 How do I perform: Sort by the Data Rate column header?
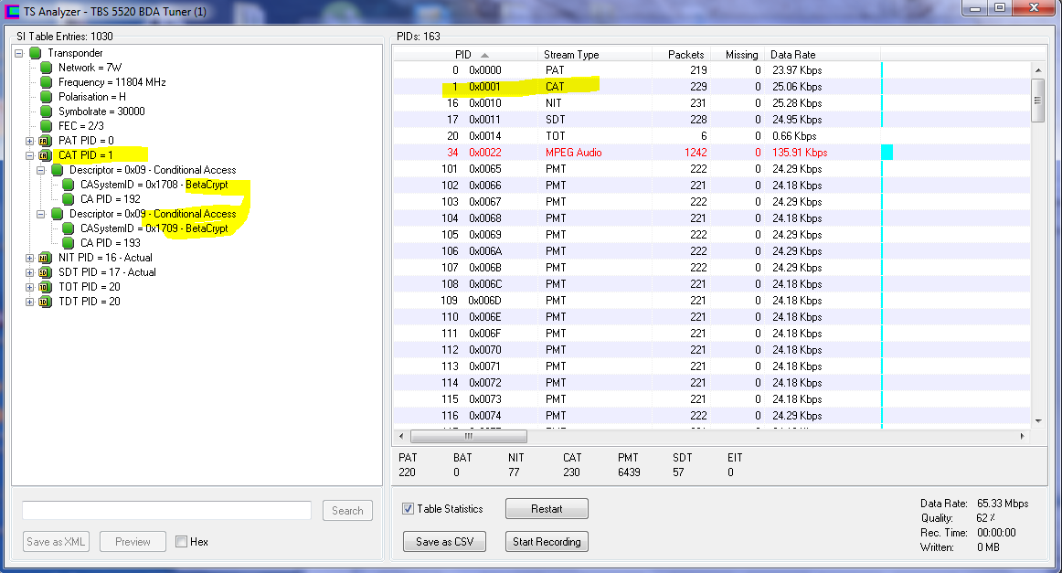792,55
